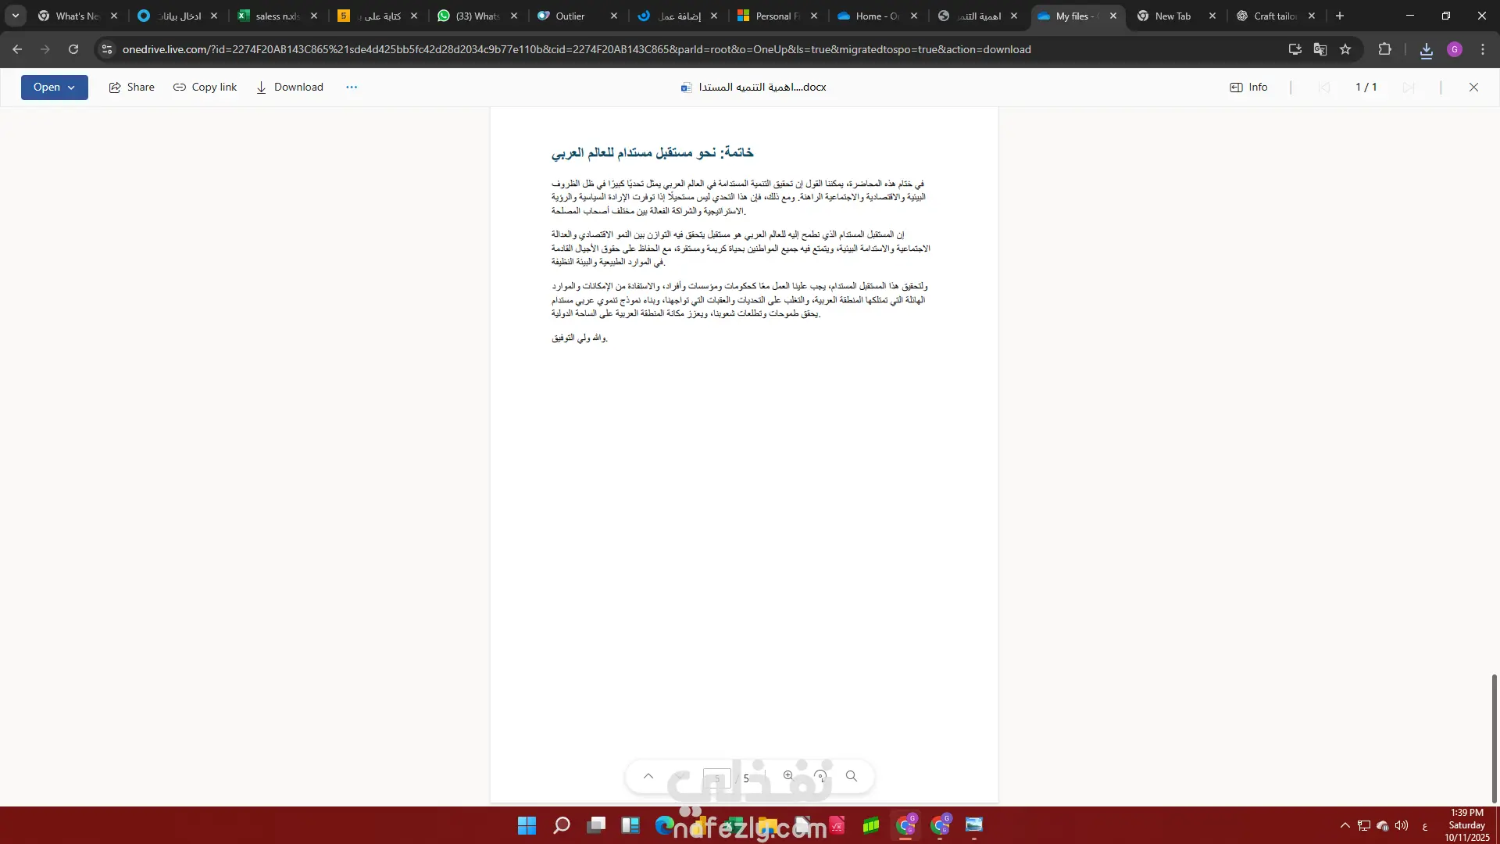
Task: Open Chrome downloads icon
Action: tap(1426, 50)
